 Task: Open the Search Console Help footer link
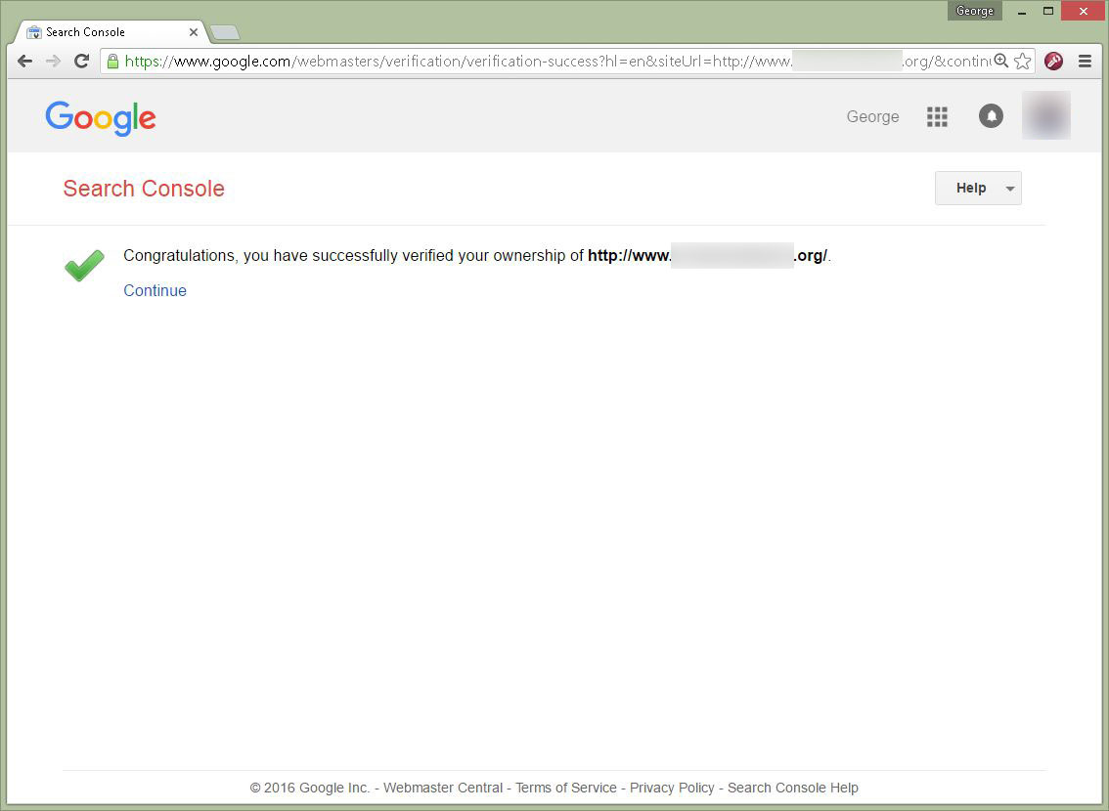pyautogui.click(x=793, y=788)
